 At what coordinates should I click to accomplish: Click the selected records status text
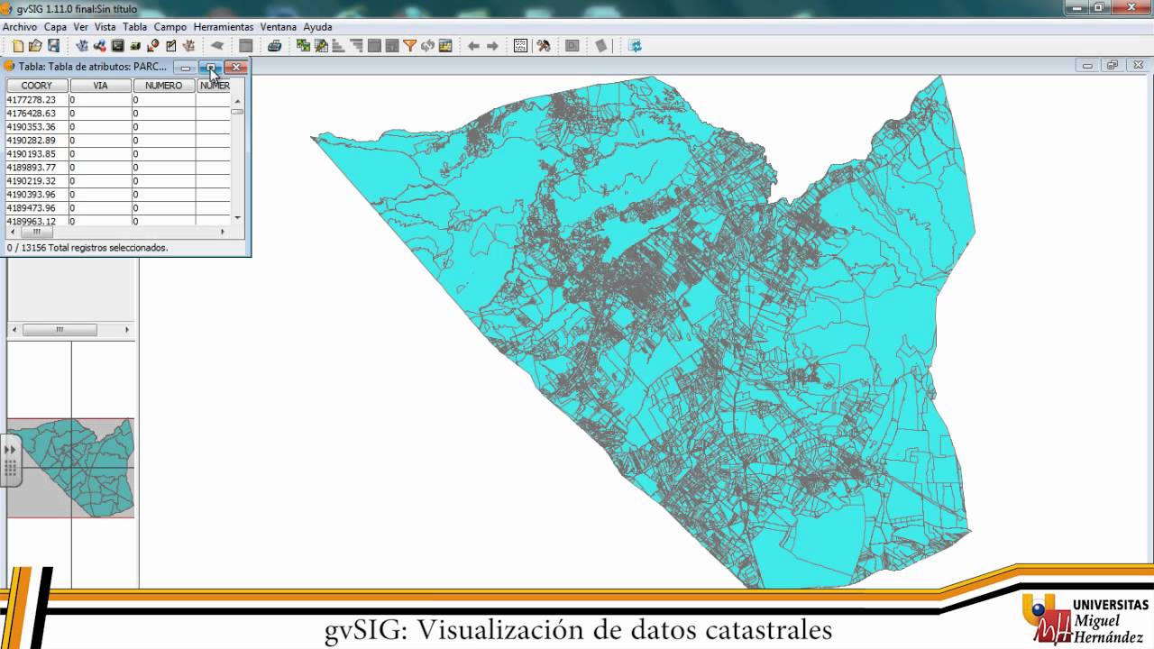87,248
